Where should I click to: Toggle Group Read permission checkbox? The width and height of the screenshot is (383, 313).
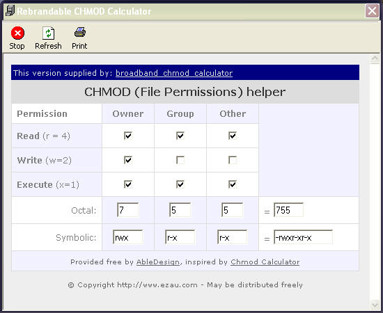pos(180,136)
